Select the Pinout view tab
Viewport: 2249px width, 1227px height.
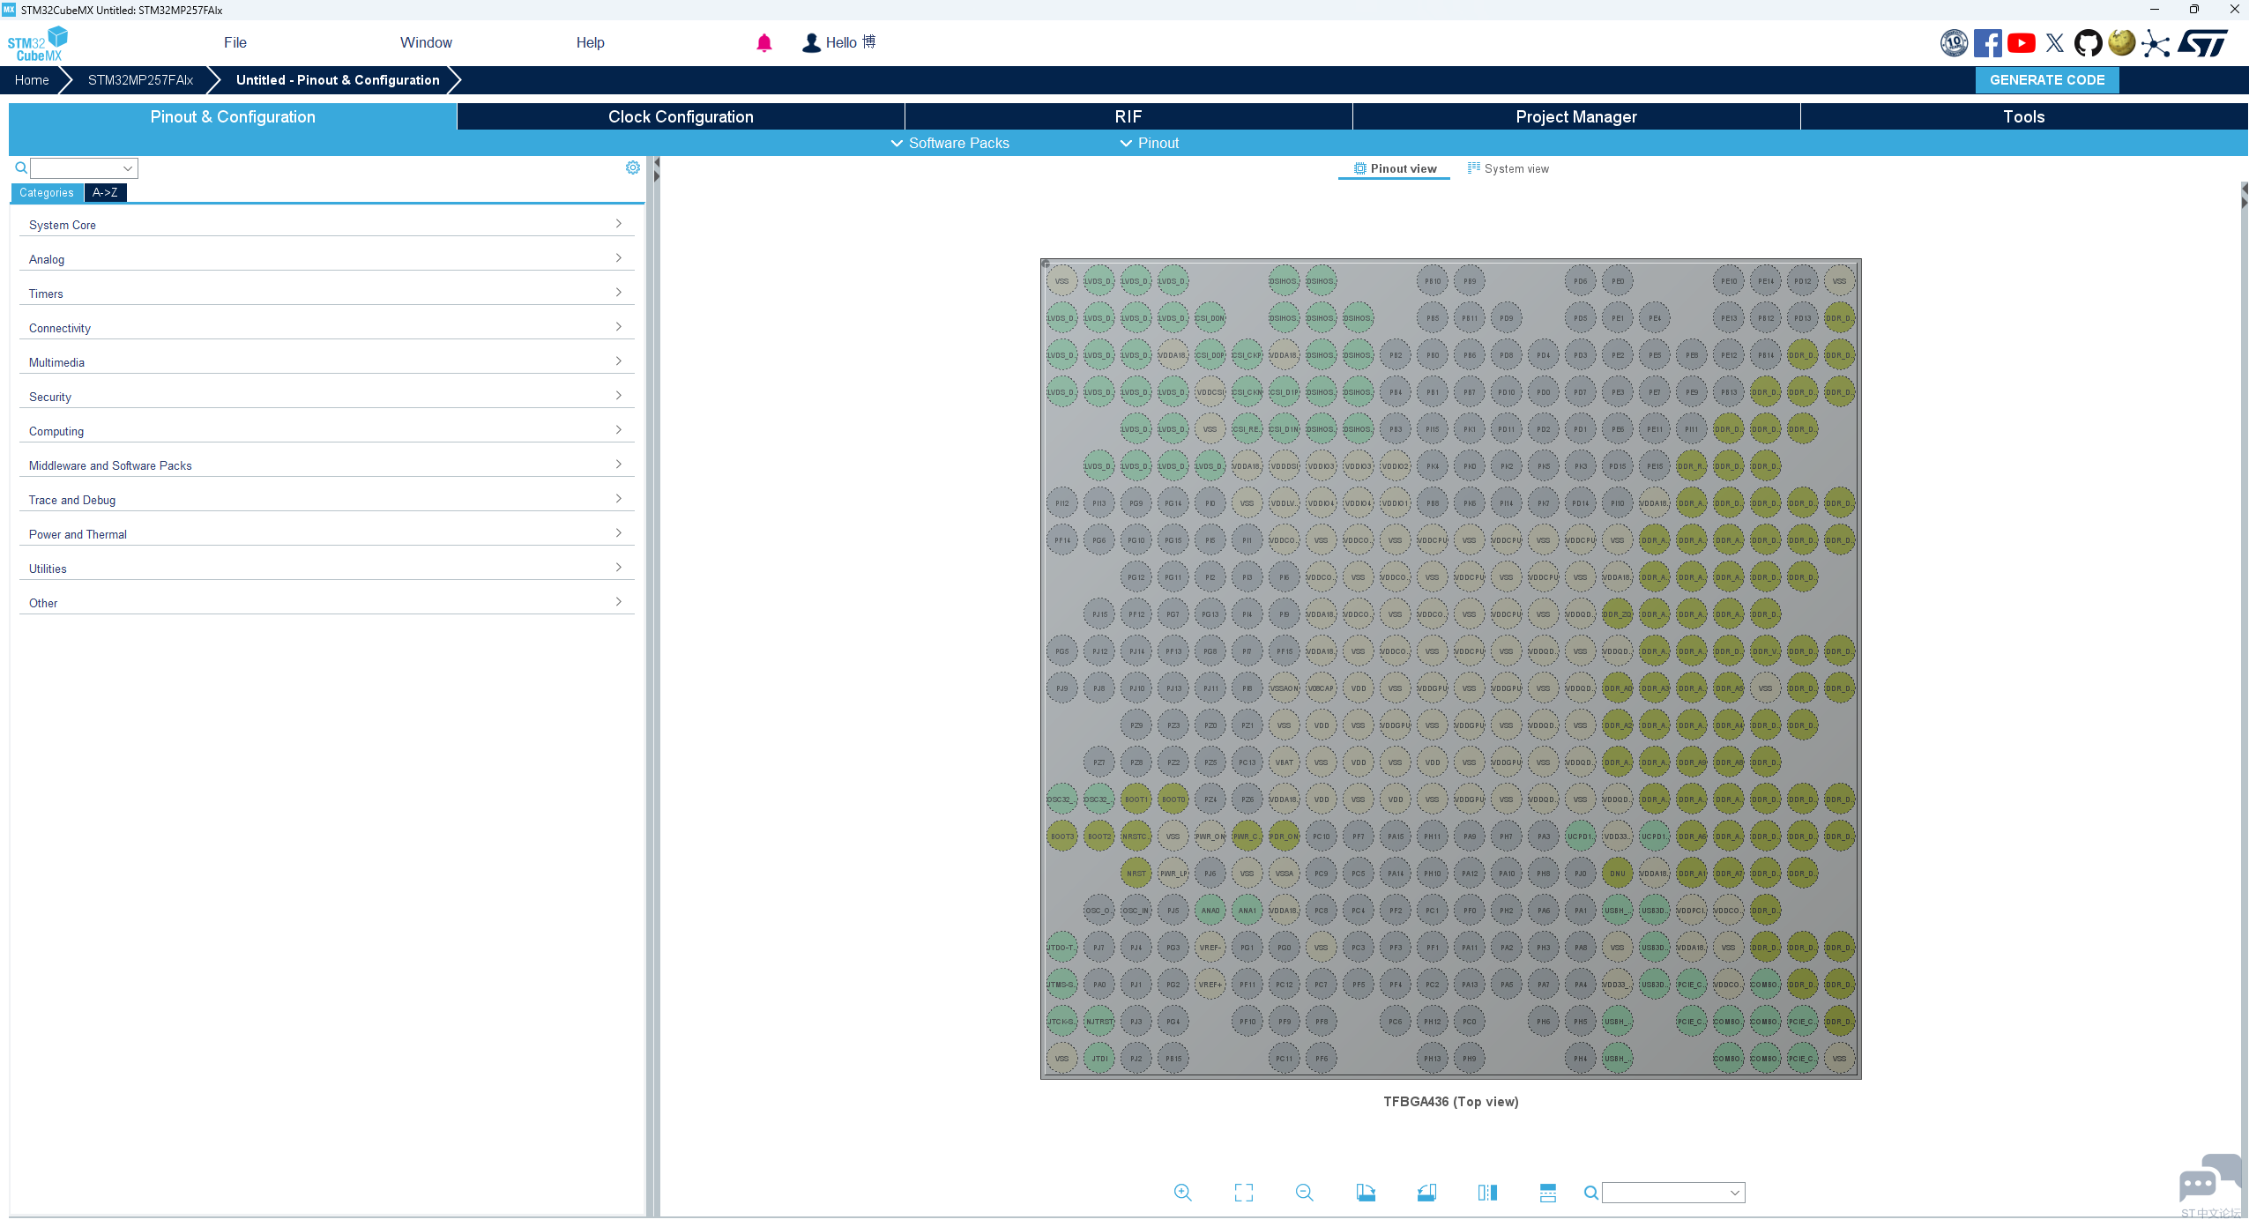1395,168
